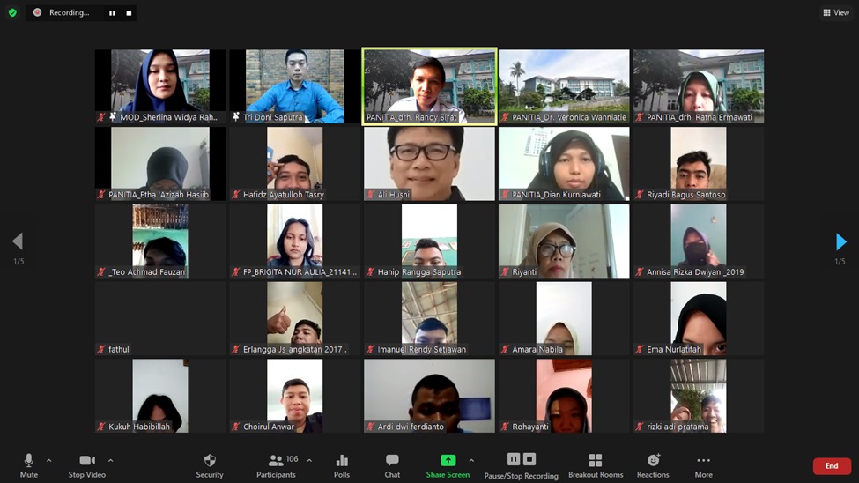Open the Security shield icon

tap(210, 461)
